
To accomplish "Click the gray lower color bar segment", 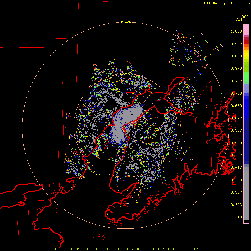I will pos(246,194).
